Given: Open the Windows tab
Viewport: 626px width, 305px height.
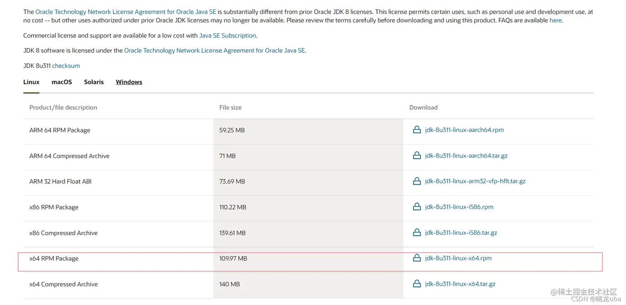Looking at the screenshot, I should (x=129, y=82).
